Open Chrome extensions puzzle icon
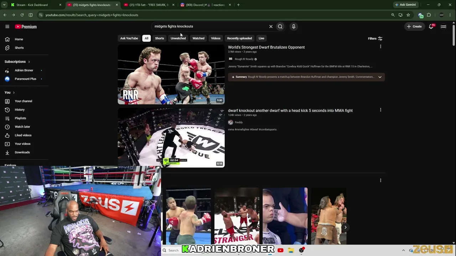456x256 pixels. pyautogui.click(x=429, y=15)
